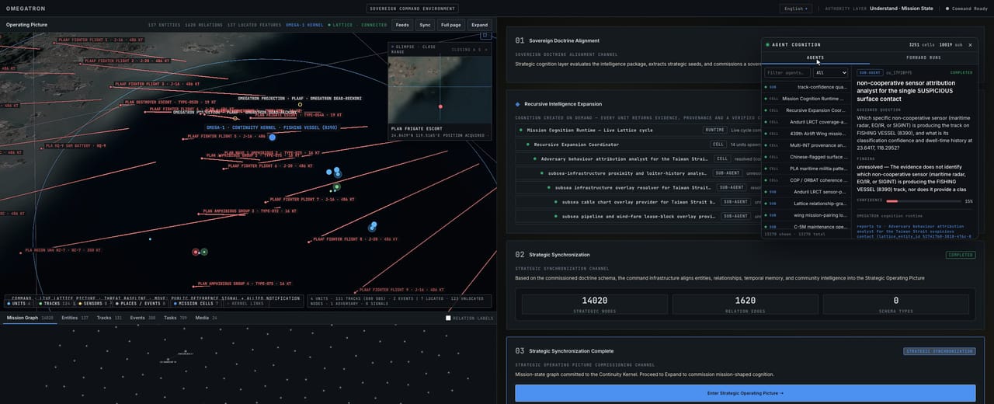Select the Entities tab

(75, 318)
